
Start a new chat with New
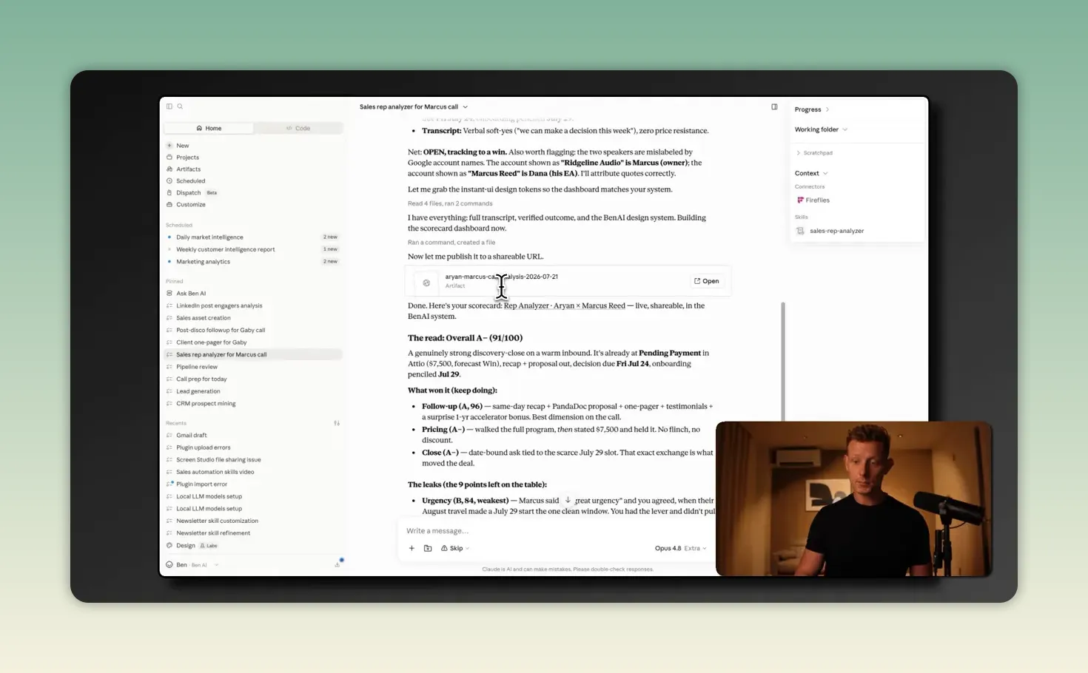[182, 146]
